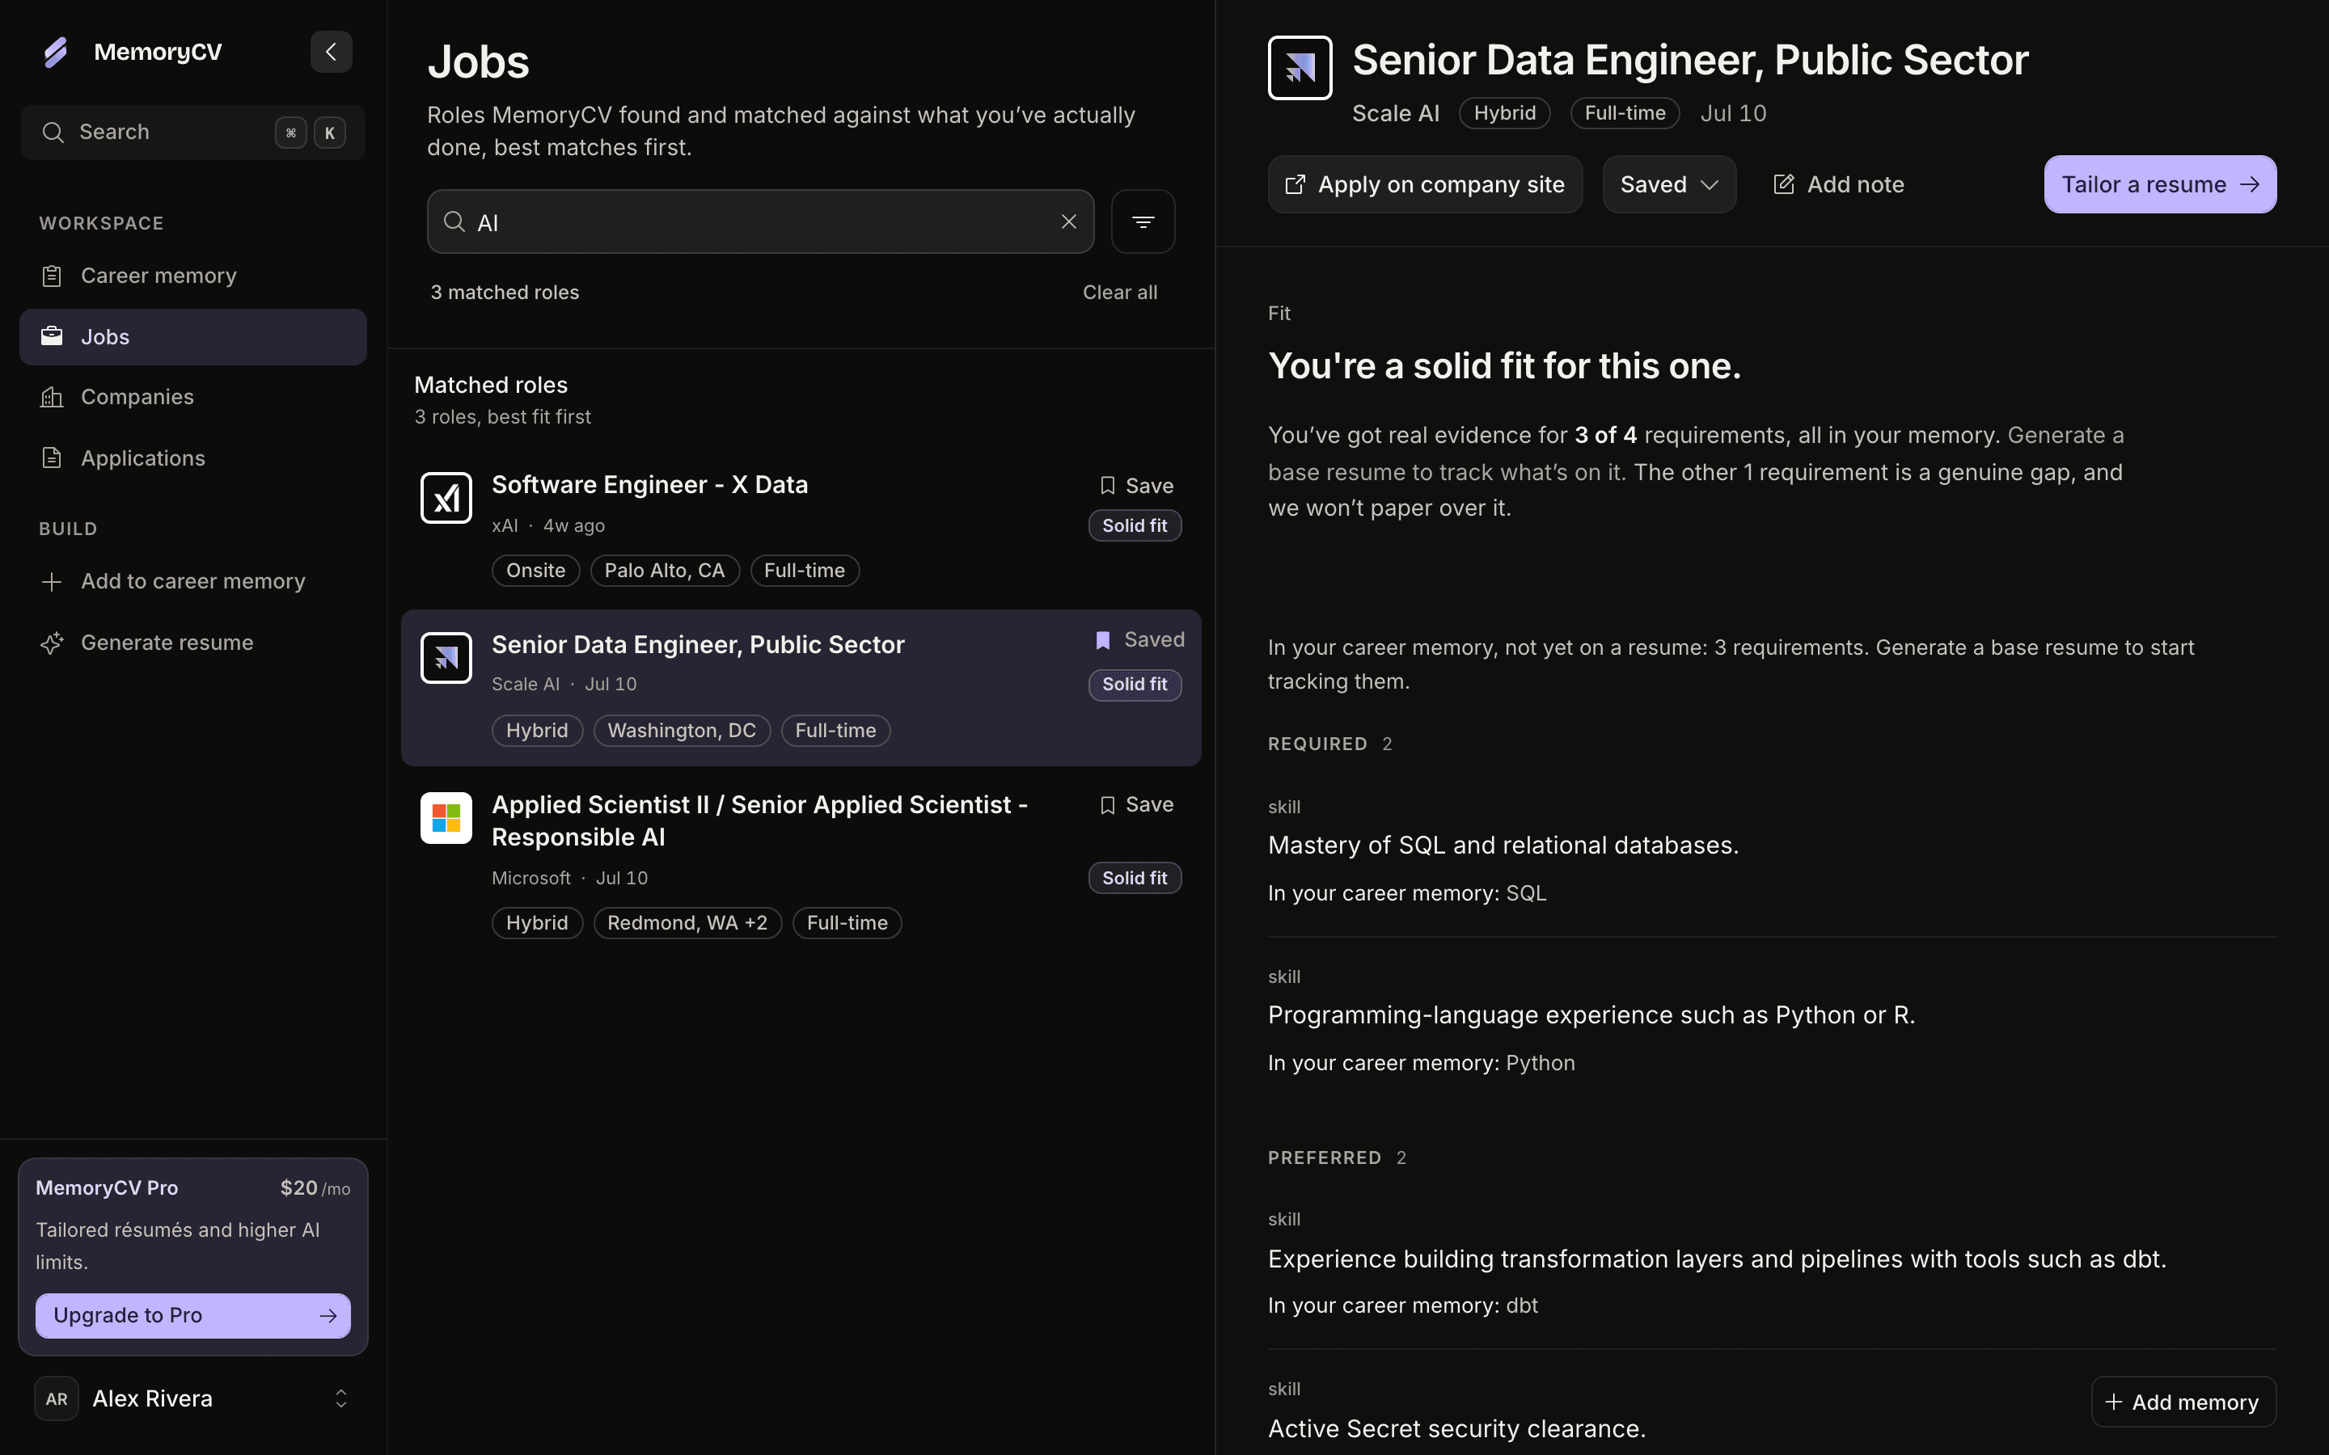Click the Solid fit badge on the Microsoft role
This screenshot has width=2329, height=1455.
click(1135, 878)
